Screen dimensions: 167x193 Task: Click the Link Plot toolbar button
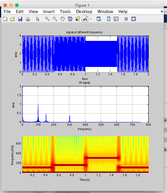pos(99,19)
